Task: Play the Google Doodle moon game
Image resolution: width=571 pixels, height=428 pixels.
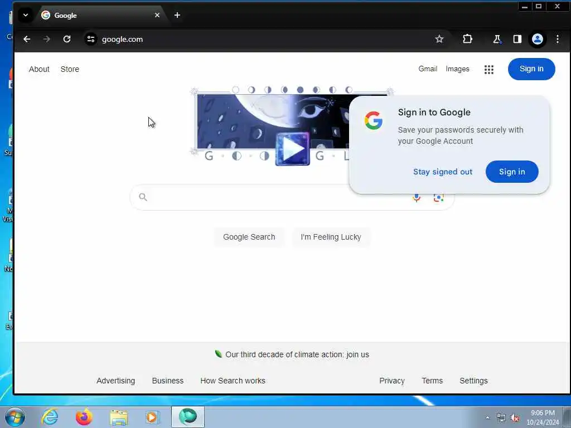Action: click(x=292, y=149)
